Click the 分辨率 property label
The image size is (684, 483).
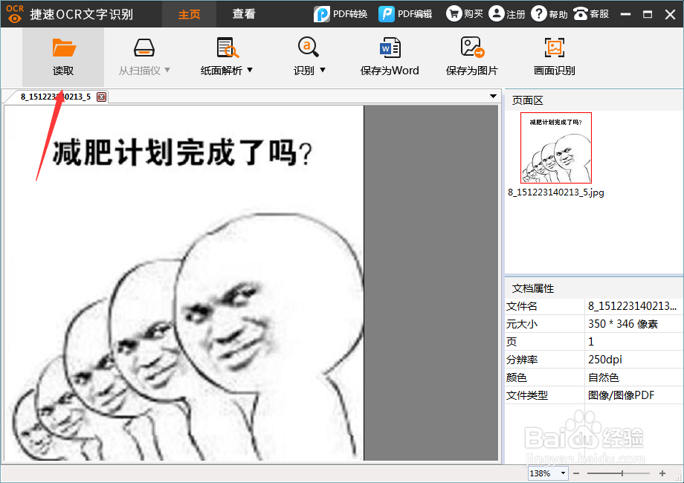tap(522, 360)
